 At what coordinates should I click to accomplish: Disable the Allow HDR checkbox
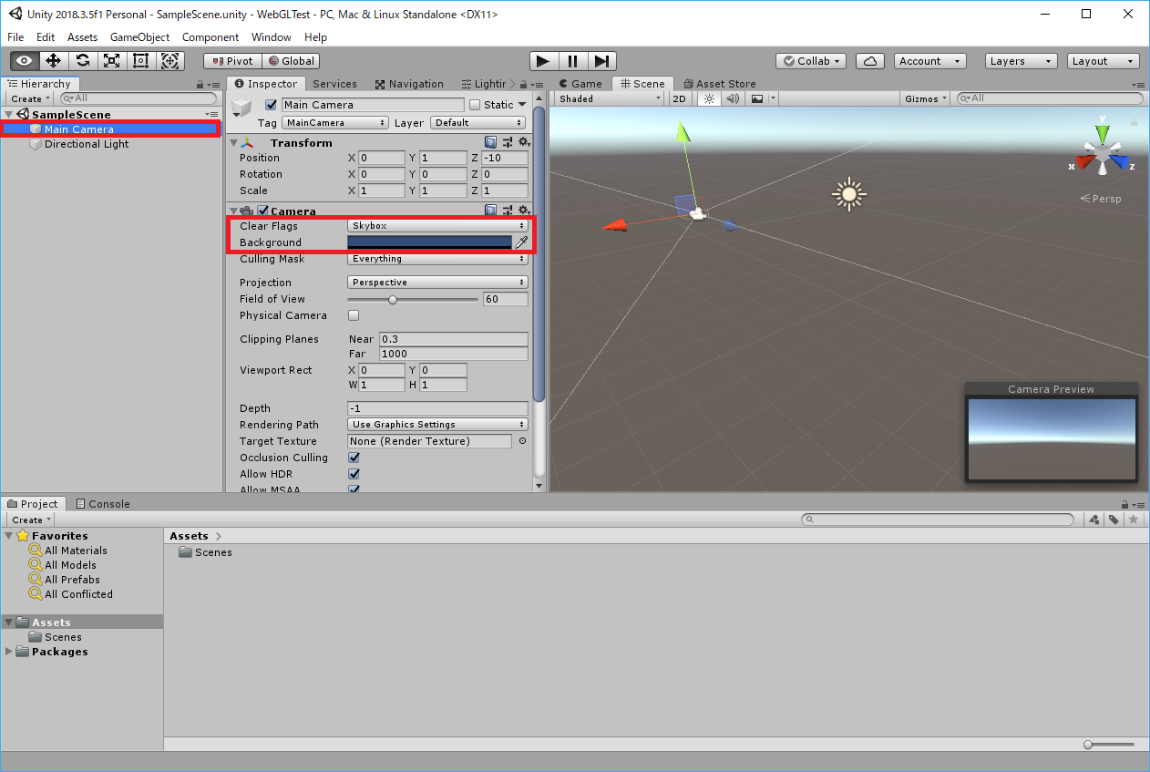click(354, 474)
